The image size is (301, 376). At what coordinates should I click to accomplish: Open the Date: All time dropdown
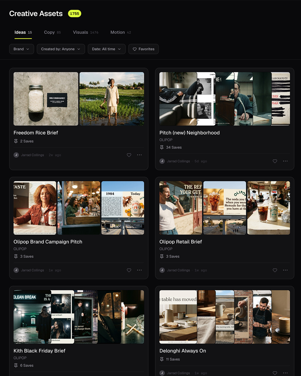107,49
